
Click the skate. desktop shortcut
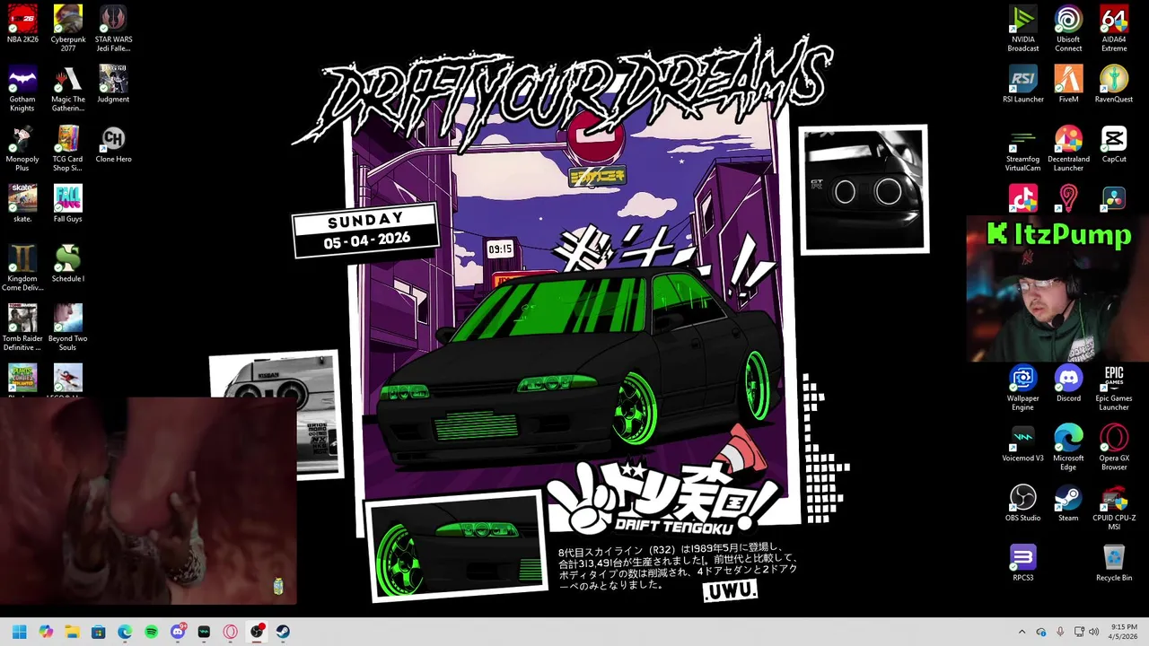(22, 204)
